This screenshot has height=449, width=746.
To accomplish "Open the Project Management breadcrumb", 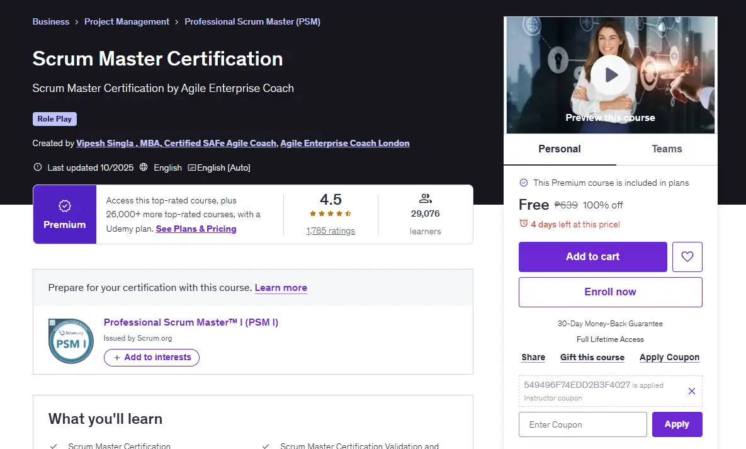I will click(127, 21).
